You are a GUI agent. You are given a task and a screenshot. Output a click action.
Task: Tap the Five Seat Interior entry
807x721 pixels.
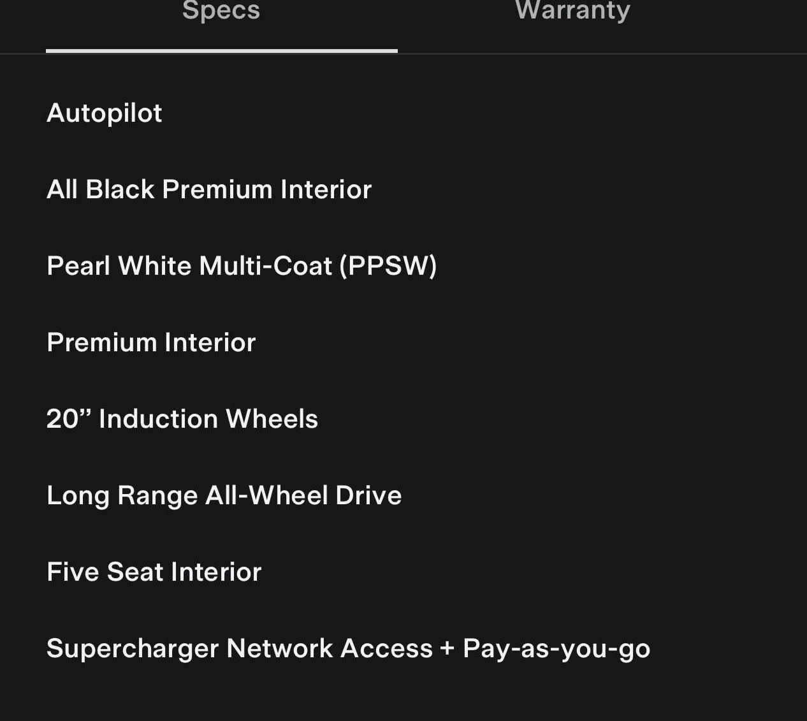[x=154, y=572]
